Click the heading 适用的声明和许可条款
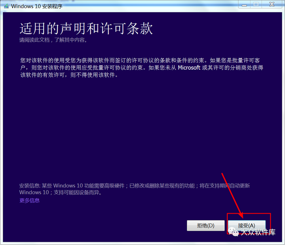This screenshot has width=285, height=245. 86,29
